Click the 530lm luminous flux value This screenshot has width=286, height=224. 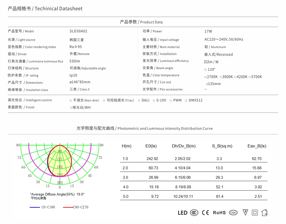click(75, 61)
